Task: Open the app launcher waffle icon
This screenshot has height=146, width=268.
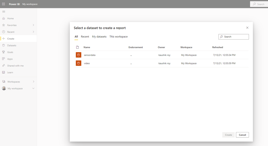Action: coord(3,4)
